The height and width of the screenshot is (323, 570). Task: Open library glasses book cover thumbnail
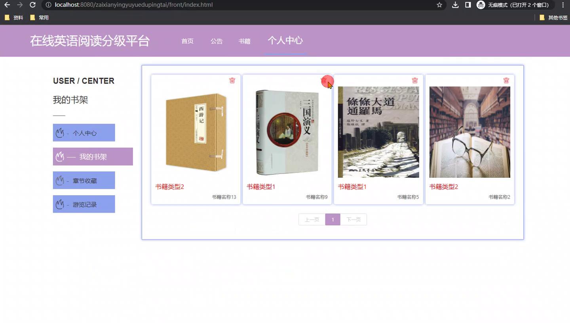(x=470, y=132)
